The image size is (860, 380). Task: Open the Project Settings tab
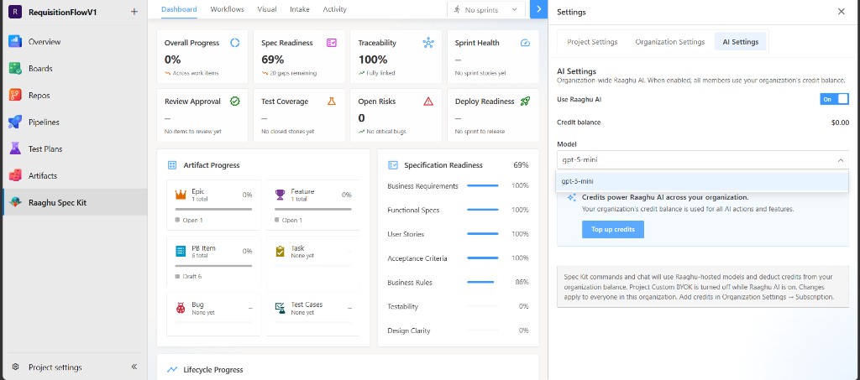pos(592,42)
